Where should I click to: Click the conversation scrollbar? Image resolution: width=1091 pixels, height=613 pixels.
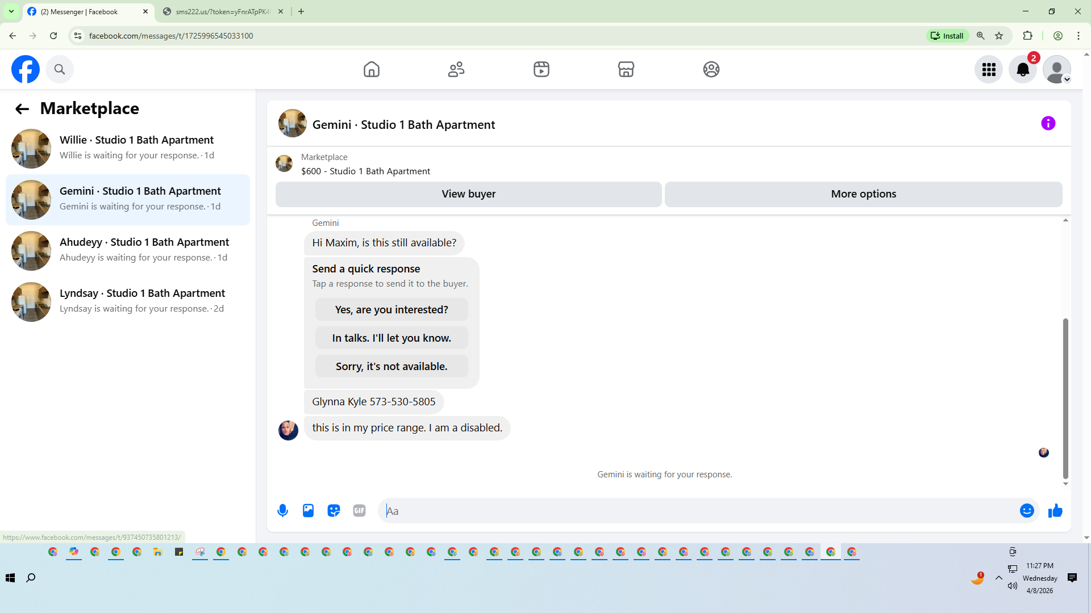[x=1065, y=397]
